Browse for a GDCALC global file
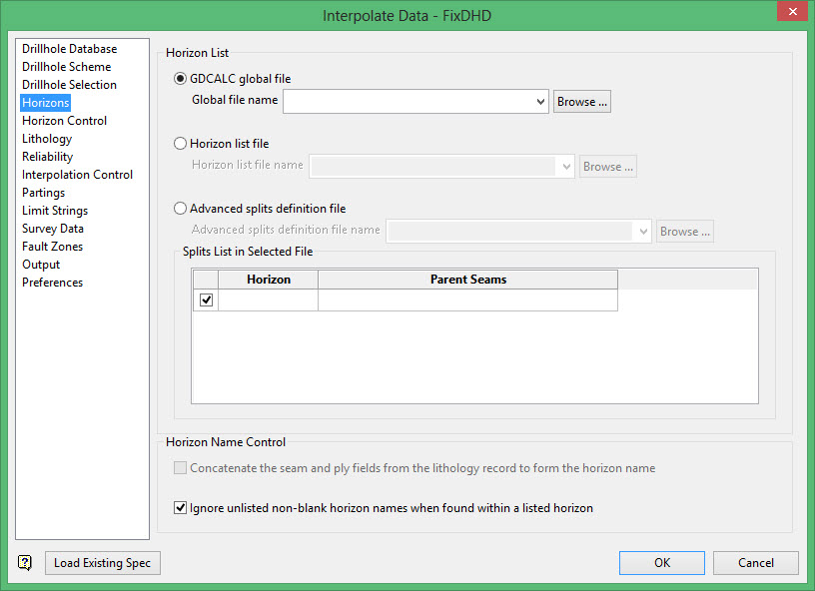 (x=581, y=101)
